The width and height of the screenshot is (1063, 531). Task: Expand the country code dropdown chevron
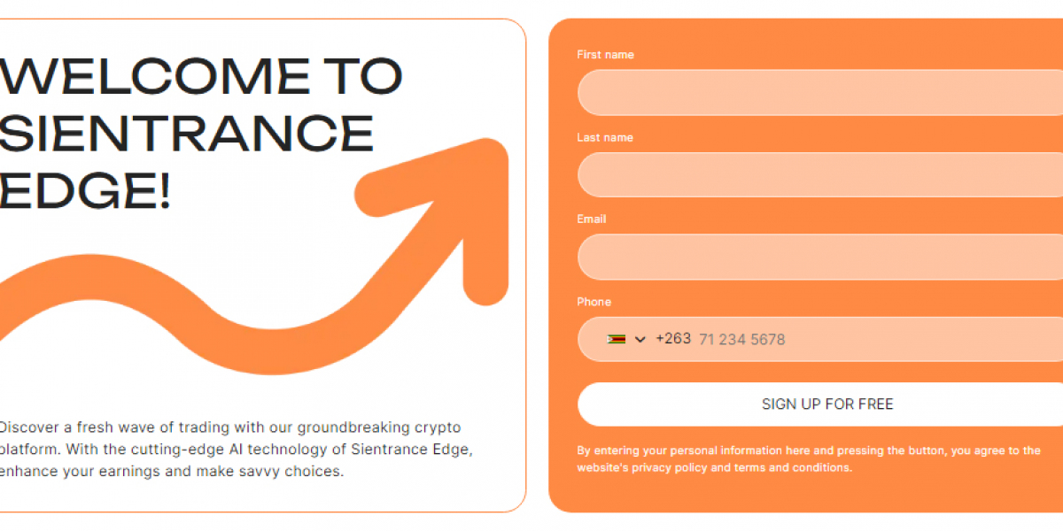[640, 339]
